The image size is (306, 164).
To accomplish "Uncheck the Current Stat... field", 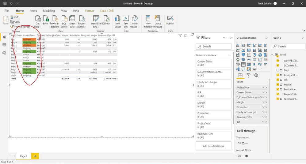I will [278, 61].
